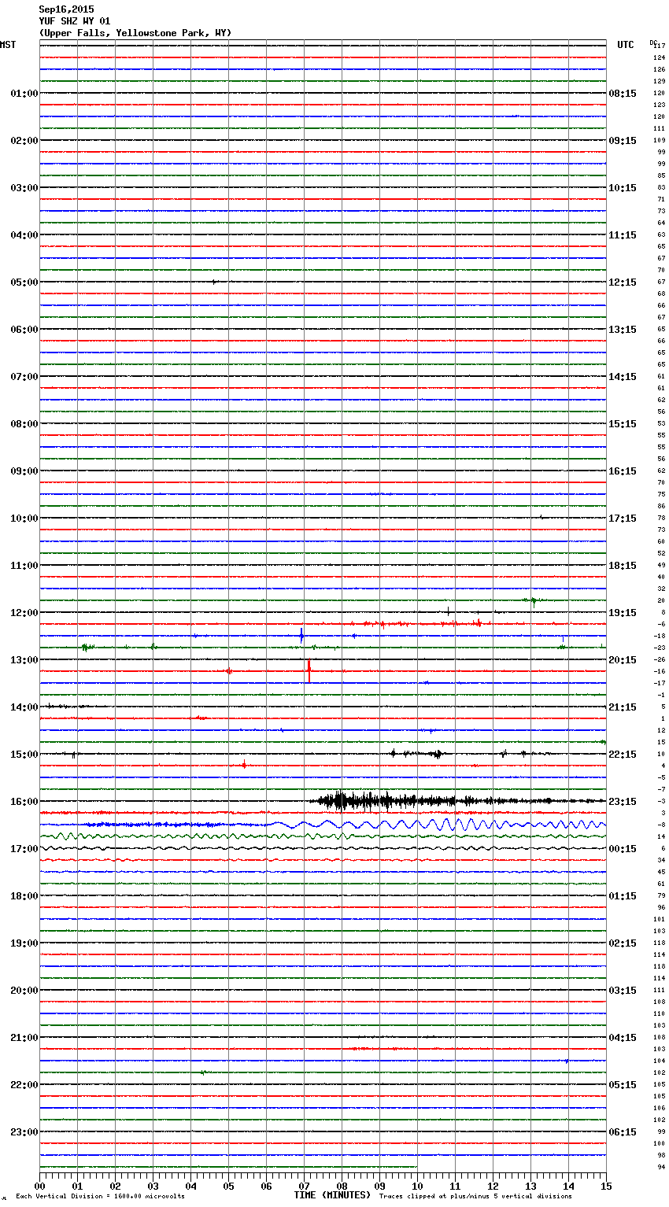The width and height of the screenshot is (669, 1207).
Task: Click the MST timezone label
Action: click(8, 45)
